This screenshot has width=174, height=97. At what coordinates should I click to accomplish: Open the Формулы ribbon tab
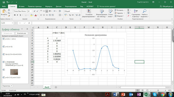49,6
